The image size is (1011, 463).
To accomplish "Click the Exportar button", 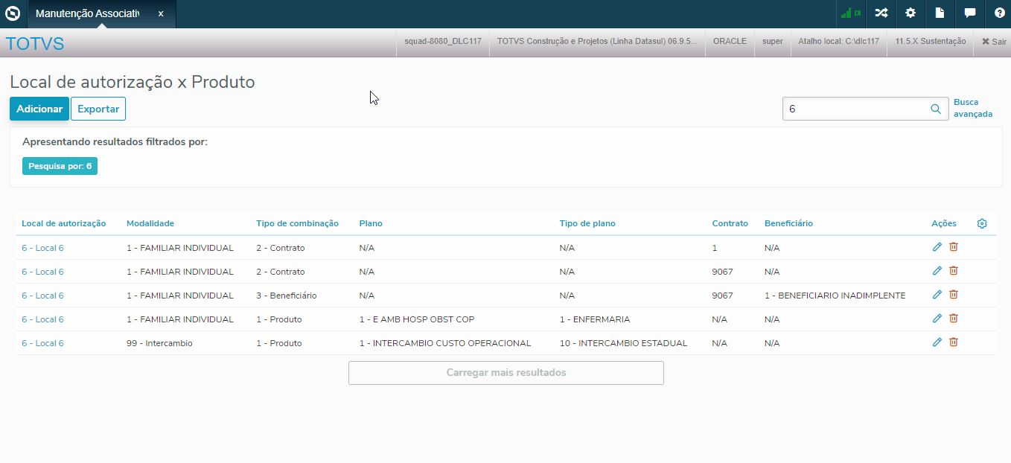I will 98,109.
